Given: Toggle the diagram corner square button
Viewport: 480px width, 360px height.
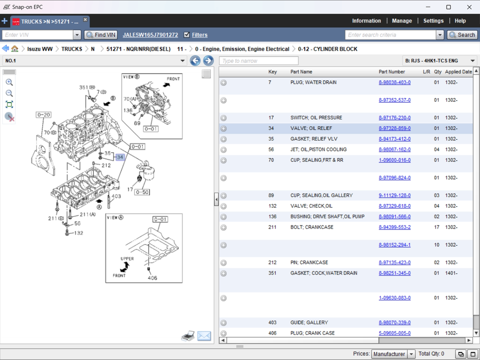Looking at the screenshot, I should [206, 74].
